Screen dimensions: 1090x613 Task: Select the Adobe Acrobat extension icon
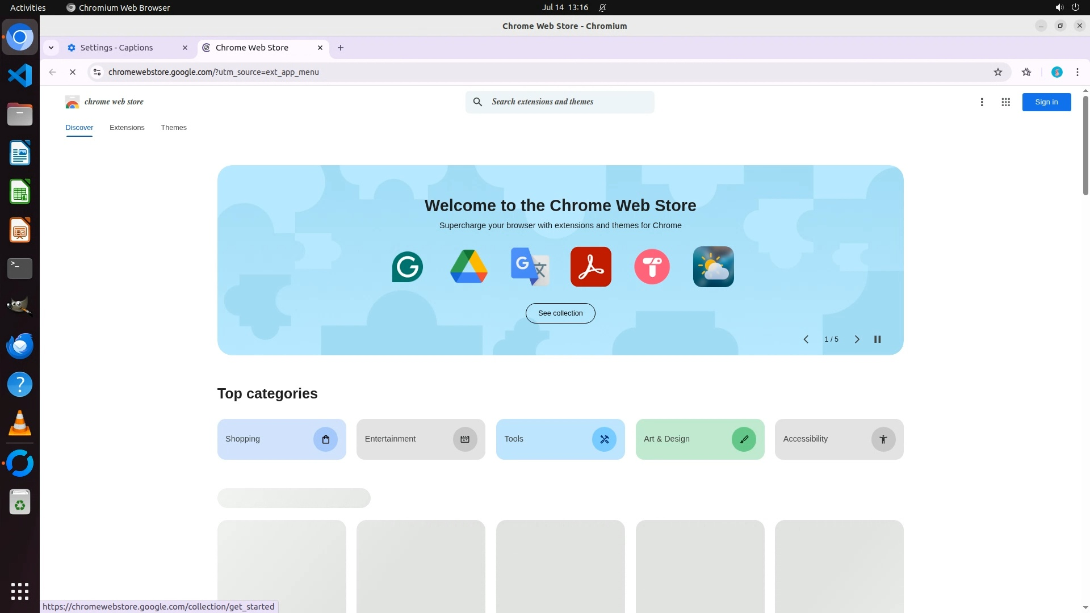pos(590,267)
